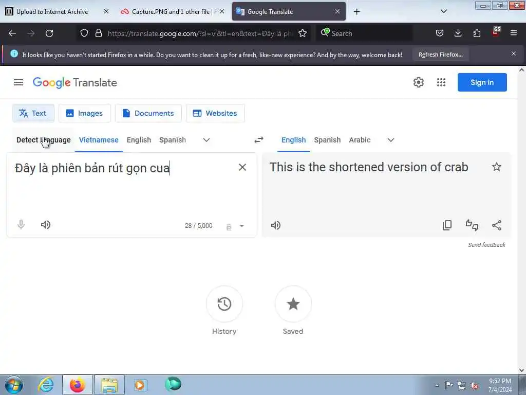Open Google Translate settings gear
526x395 pixels.
(418, 82)
